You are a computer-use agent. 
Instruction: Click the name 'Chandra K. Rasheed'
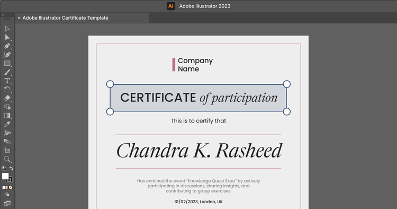pyautogui.click(x=198, y=151)
